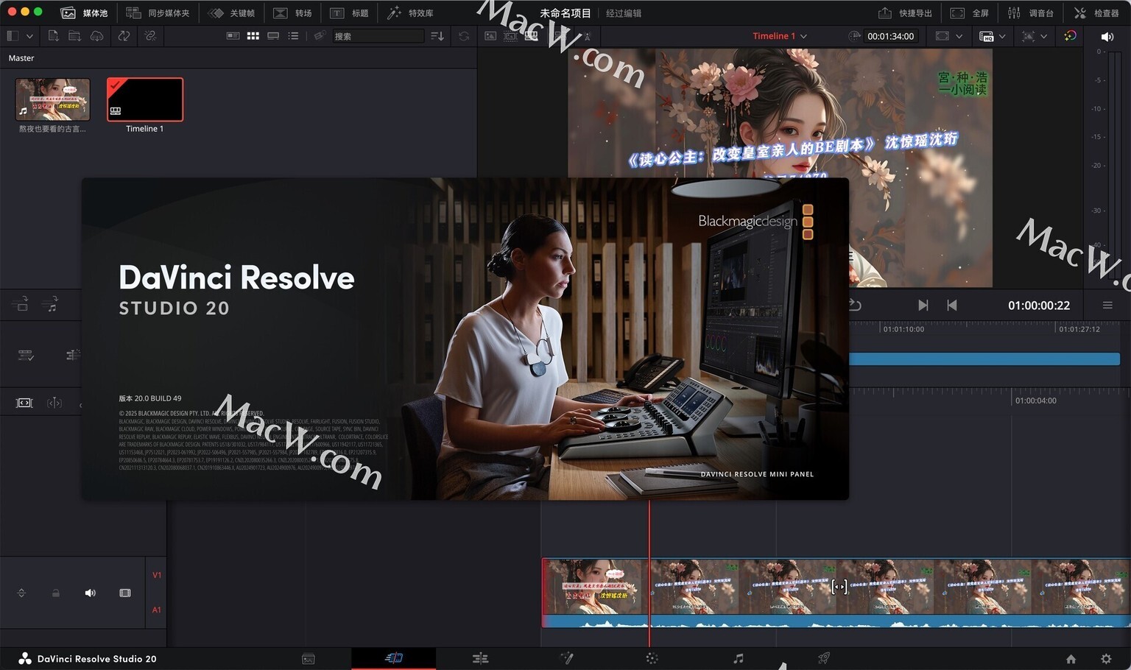The image size is (1131, 670).
Task: Click the blue upper timeline overview bar
Action: pyautogui.click(x=984, y=359)
